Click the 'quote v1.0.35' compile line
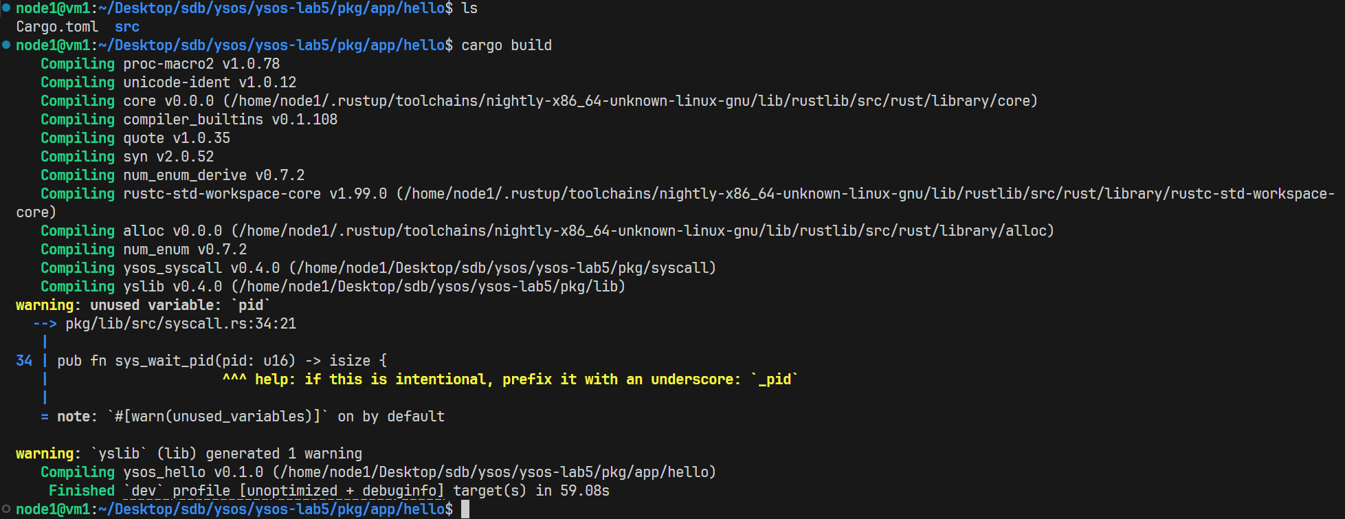The width and height of the screenshot is (1345, 519). tap(135, 138)
